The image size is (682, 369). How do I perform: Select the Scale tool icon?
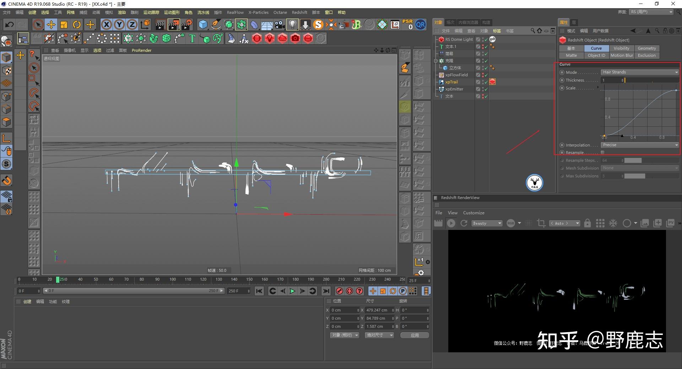(64, 24)
